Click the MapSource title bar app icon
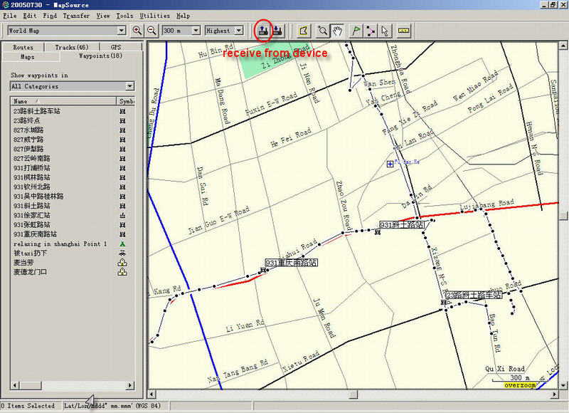The height and width of the screenshot is (413, 569). 5,5
